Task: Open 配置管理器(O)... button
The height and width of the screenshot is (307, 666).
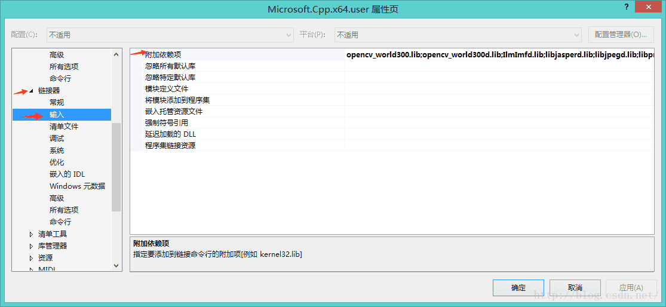Action: (621, 35)
